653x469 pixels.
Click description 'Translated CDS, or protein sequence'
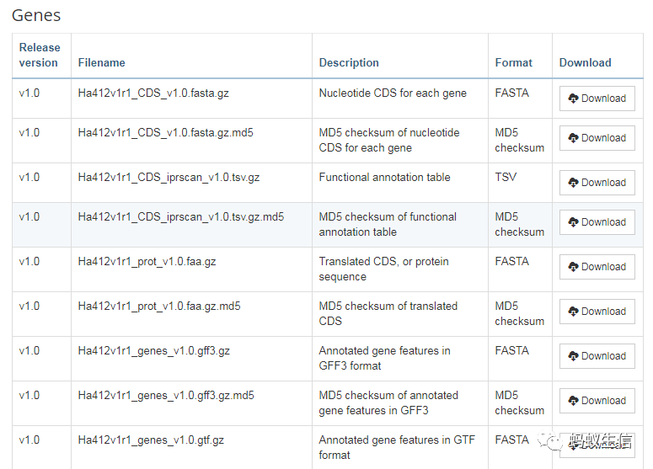coord(384,269)
